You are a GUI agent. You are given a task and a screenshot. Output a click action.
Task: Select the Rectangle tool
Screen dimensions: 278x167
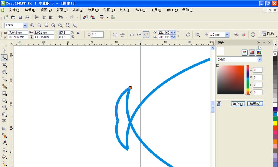pyautogui.click(x=4, y=93)
